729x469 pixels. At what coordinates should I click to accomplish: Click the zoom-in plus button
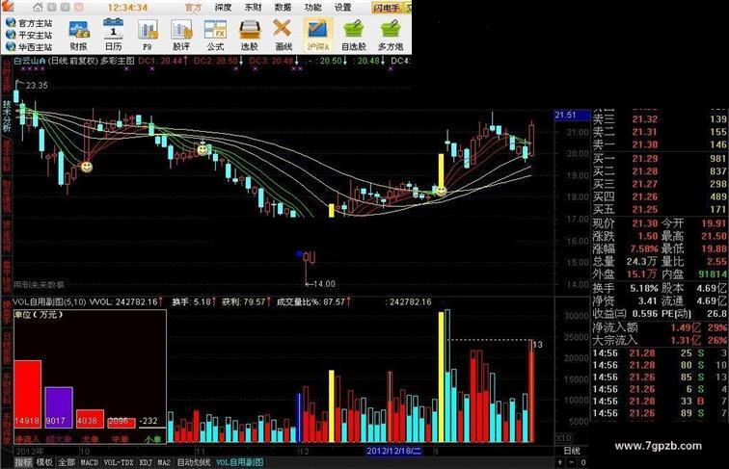click(x=559, y=462)
